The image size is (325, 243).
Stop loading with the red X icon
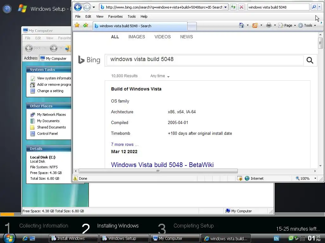[242, 7]
